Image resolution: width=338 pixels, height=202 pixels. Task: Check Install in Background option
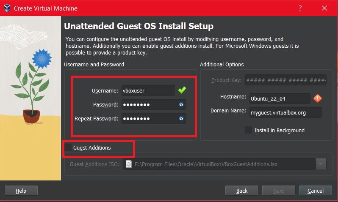(248, 130)
